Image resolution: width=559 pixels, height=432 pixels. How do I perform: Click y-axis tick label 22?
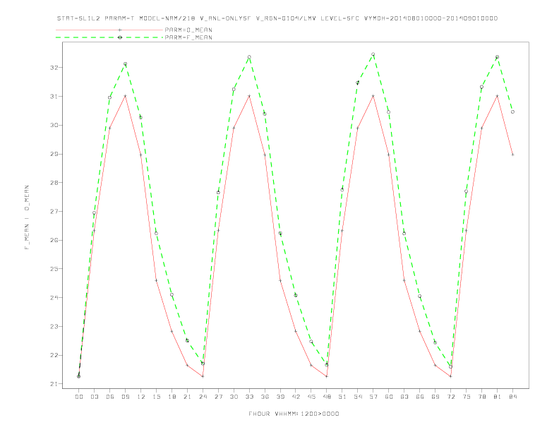[54, 355]
